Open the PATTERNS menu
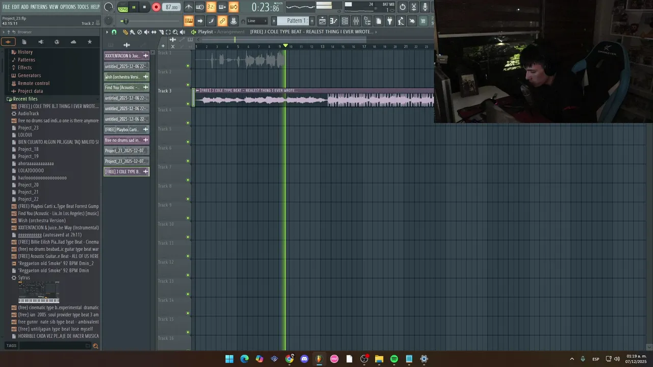This screenshot has height=367, width=653. click(39, 7)
